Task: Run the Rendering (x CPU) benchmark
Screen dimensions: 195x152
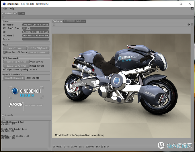Action: tap(16, 66)
